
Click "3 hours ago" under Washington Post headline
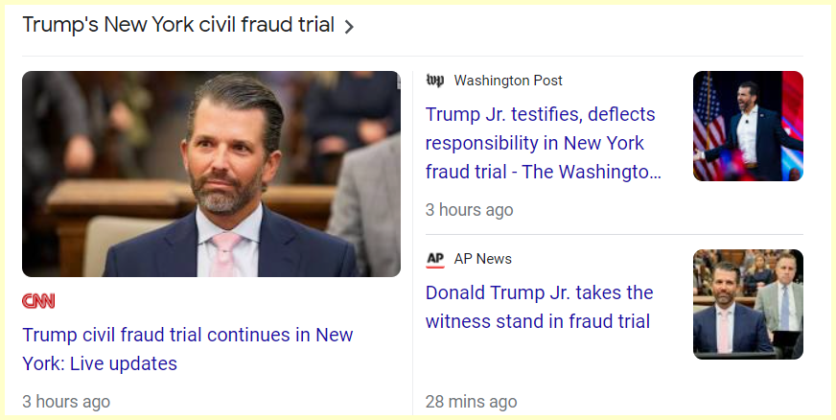tap(470, 209)
